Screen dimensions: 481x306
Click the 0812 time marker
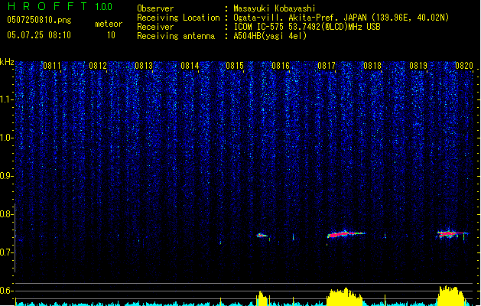point(98,66)
